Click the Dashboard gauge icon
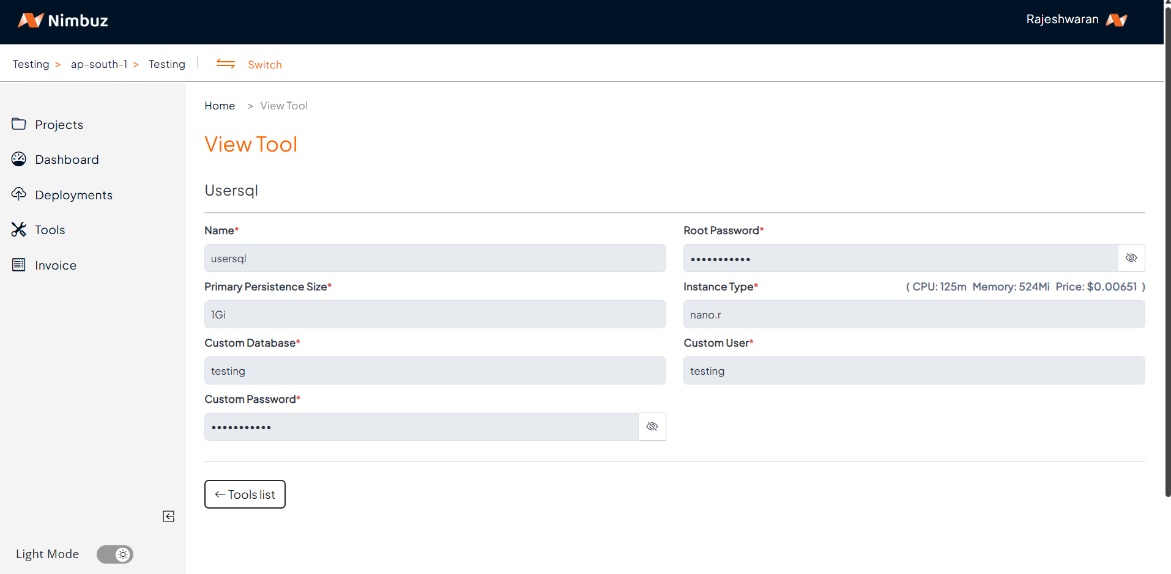This screenshot has height=574, width=1171. tap(19, 160)
